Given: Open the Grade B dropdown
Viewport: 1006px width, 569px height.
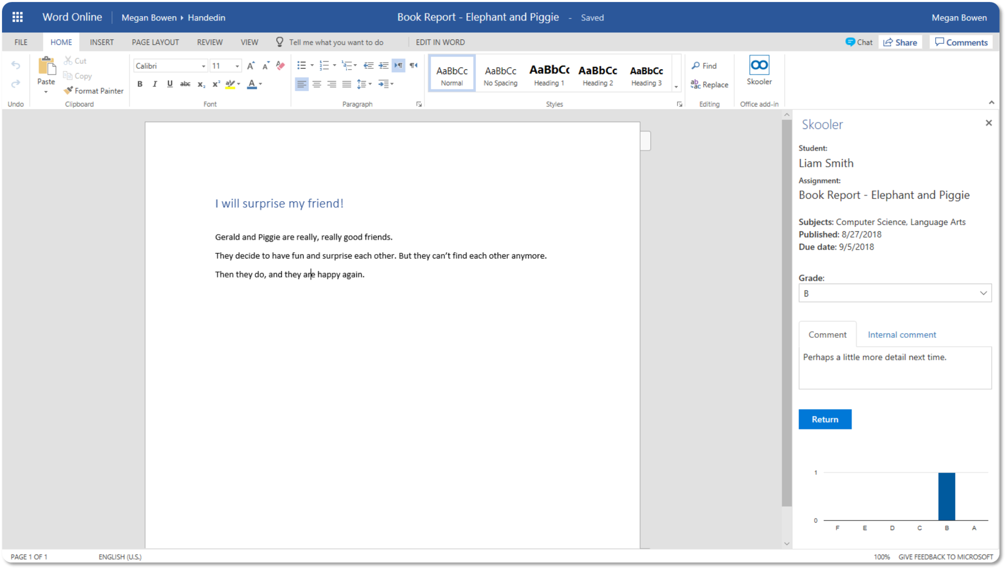Looking at the screenshot, I should coord(894,293).
